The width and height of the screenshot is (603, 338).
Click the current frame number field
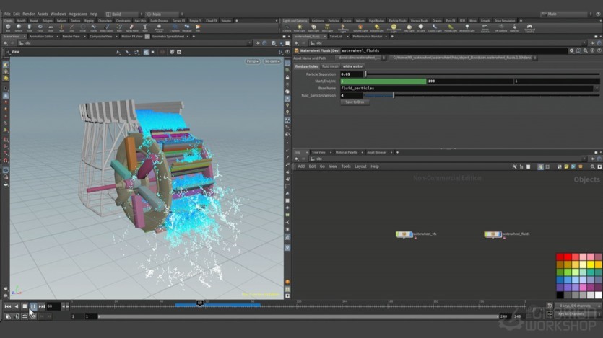pyautogui.click(x=53, y=306)
